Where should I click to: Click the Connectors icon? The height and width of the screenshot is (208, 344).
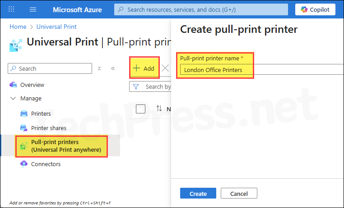click(x=23, y=164)
